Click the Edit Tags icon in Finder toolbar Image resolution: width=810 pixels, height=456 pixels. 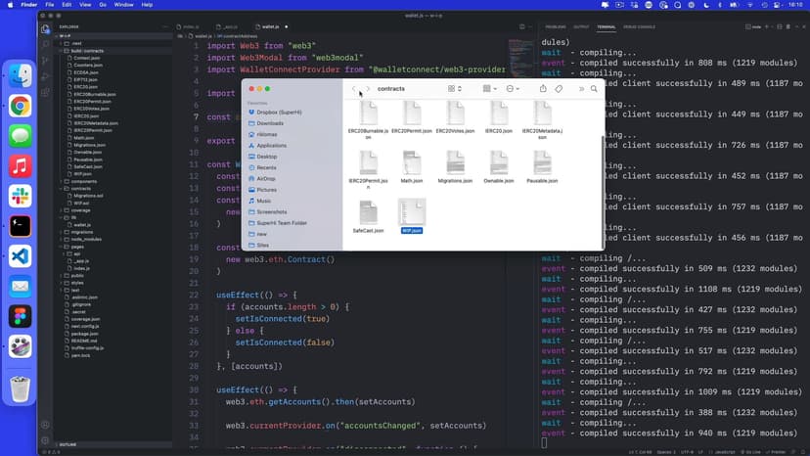point(560,89)
